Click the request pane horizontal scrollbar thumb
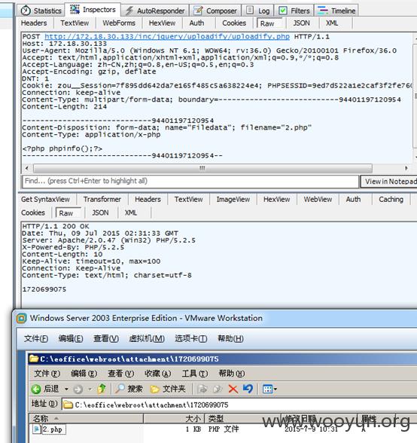Image resolution: width=417 pixels, height=443 pixels. tap(202, 169)
